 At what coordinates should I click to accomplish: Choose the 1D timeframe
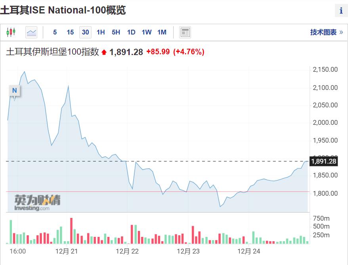click(x=131, y=32)
